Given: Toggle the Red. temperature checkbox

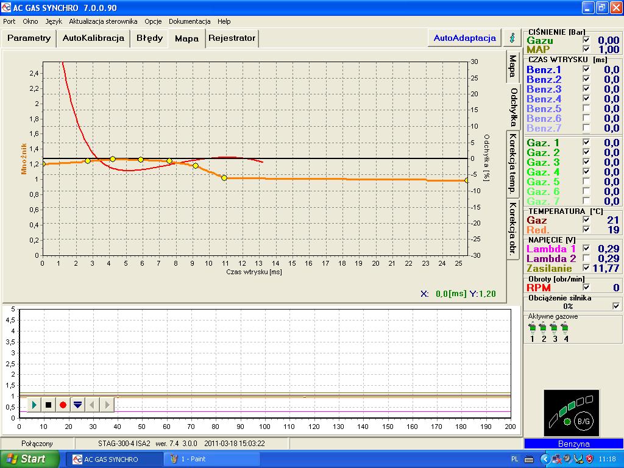Looking at the screenshot, I should click(x=586, y=230).
